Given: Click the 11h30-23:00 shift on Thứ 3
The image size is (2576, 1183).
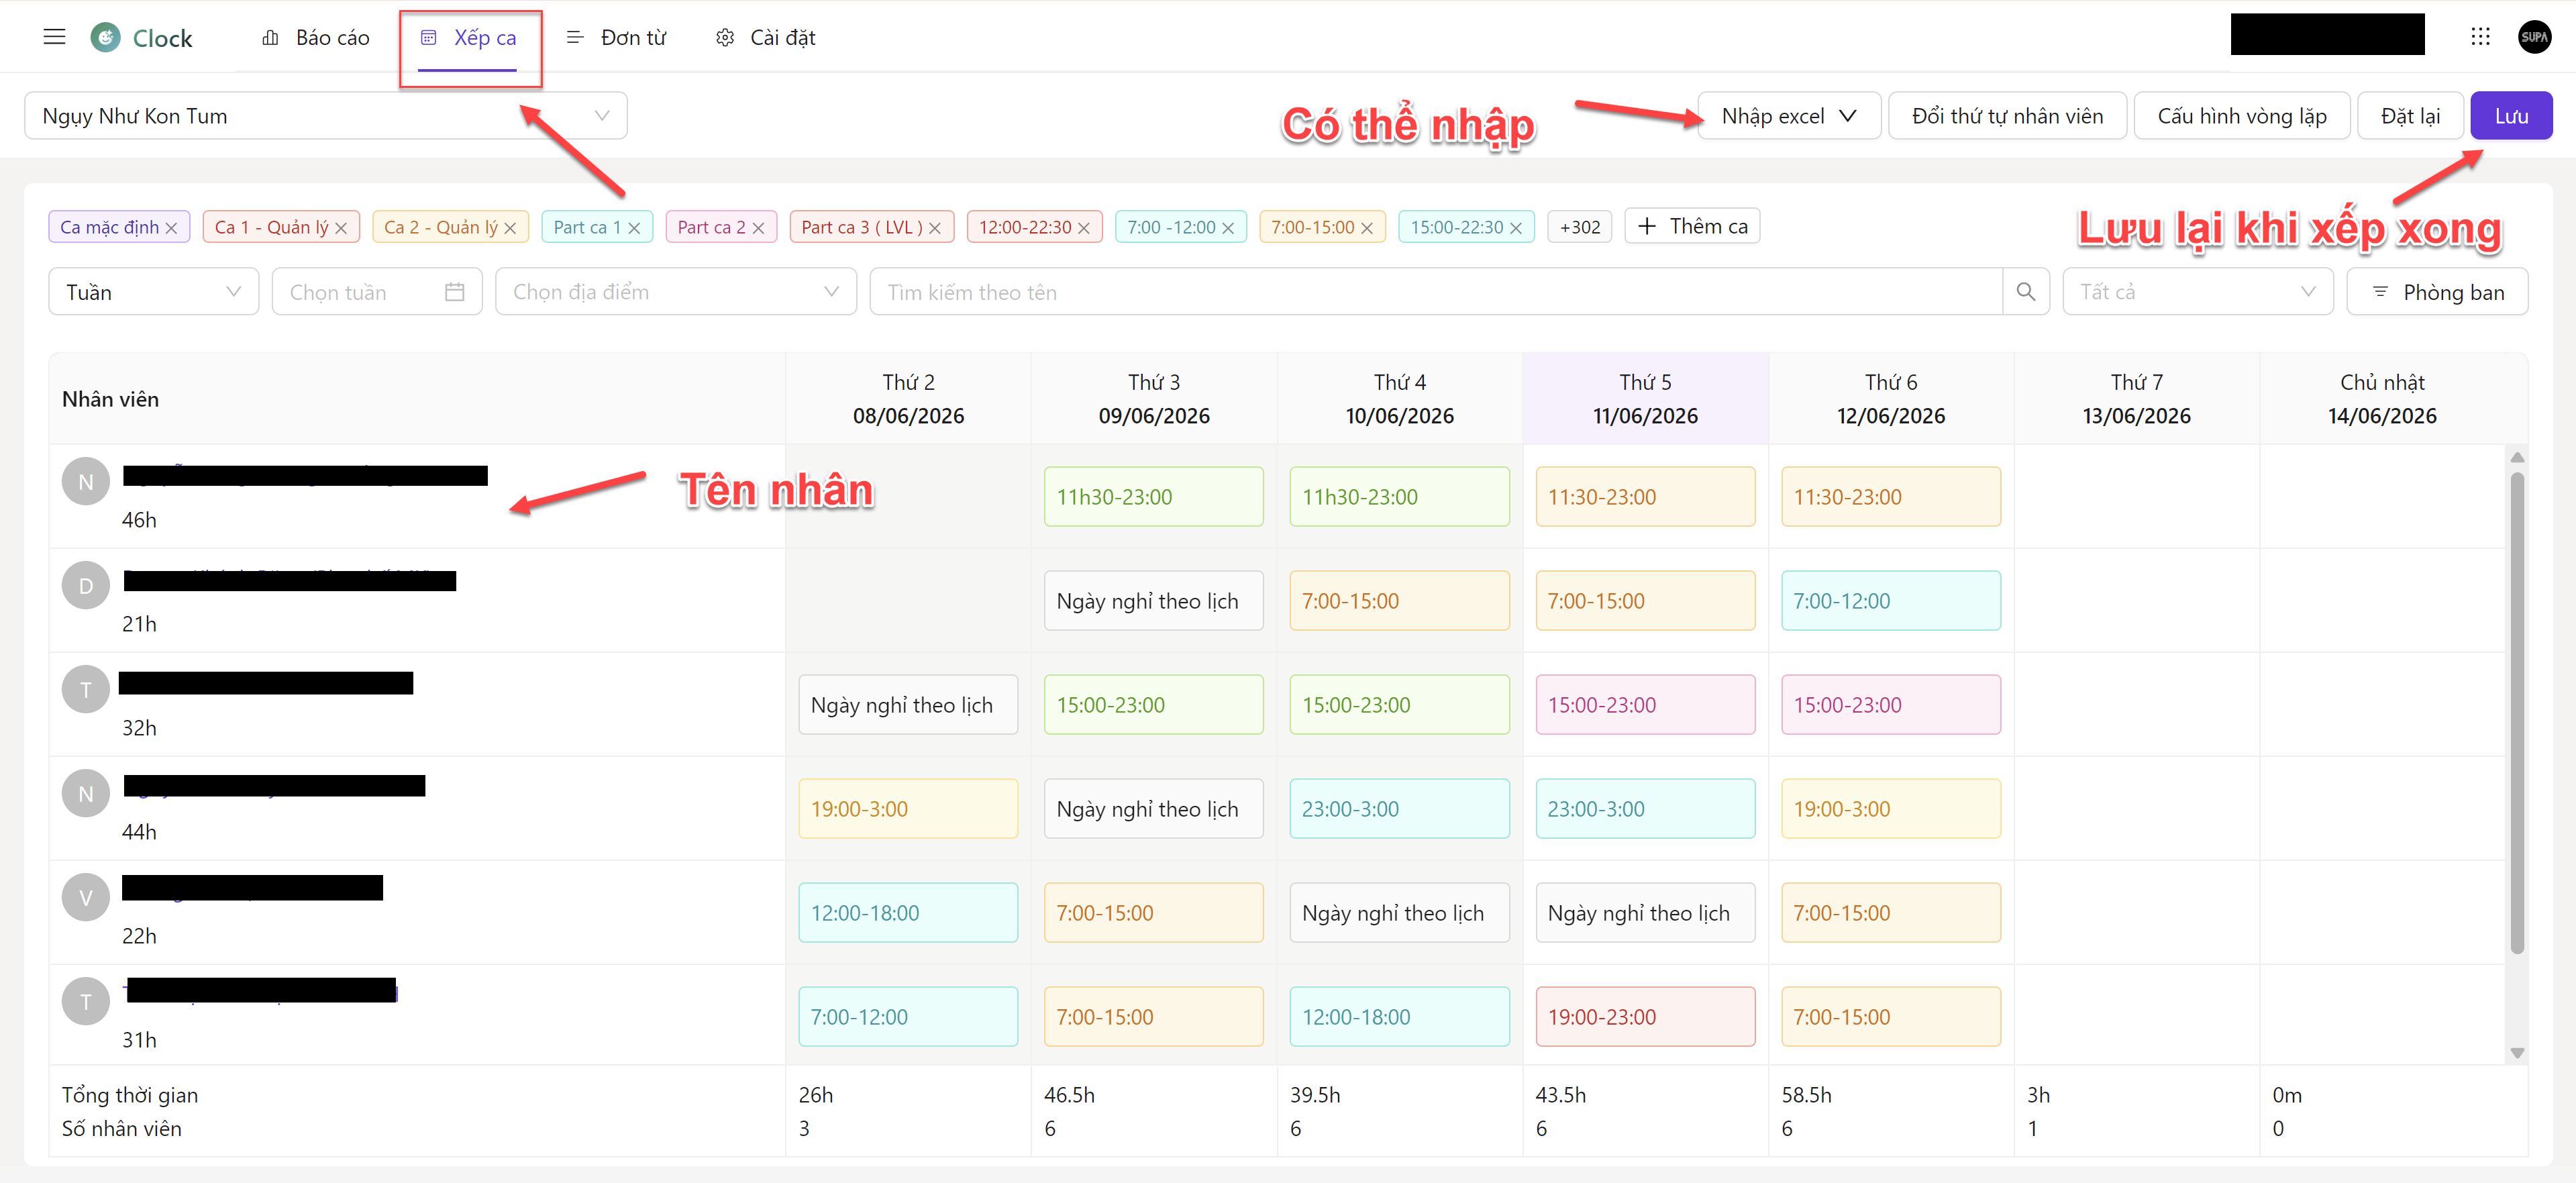Looking at the screenshot, I should point(1153,497).
